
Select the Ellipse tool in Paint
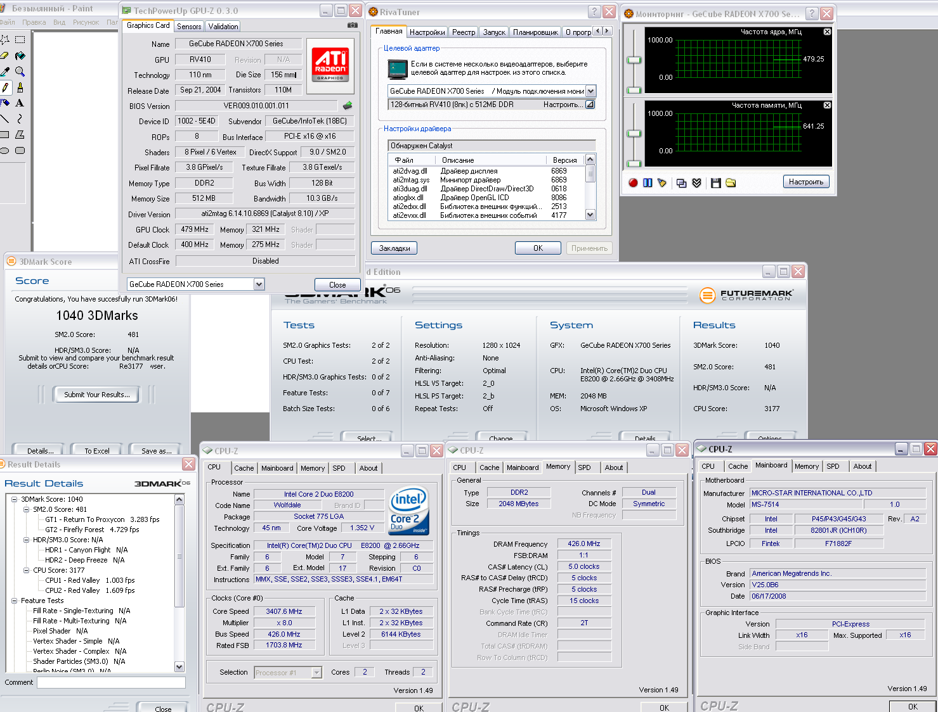click(4, 150)
